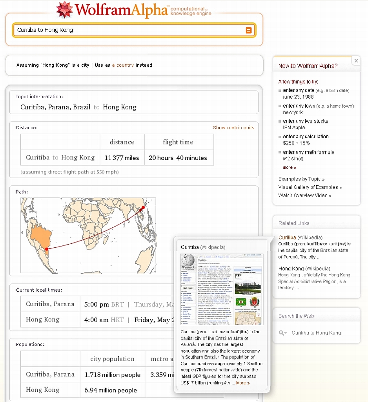
Task: Read More of the Curitiba summary
Action: (x=242, y=383)
